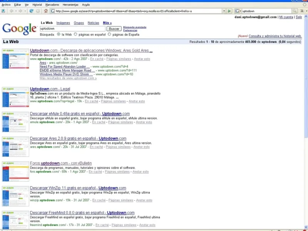The width and height of the screenshot is (308, 231).
Task: Click the scrollbar up arrow
Action: pyautogui.click(x=306, y=17)
